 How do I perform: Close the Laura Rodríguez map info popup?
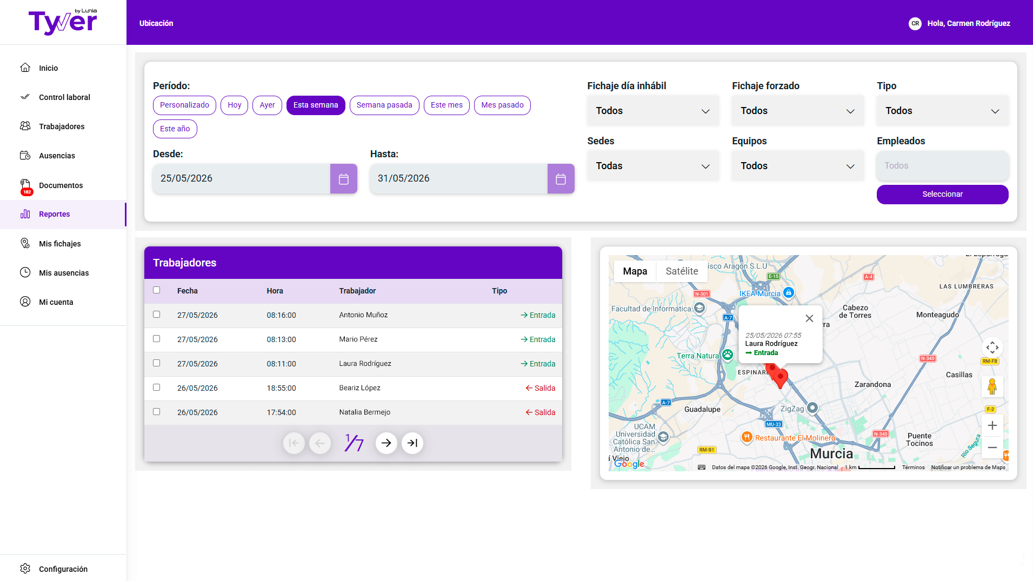click(809, 318)
